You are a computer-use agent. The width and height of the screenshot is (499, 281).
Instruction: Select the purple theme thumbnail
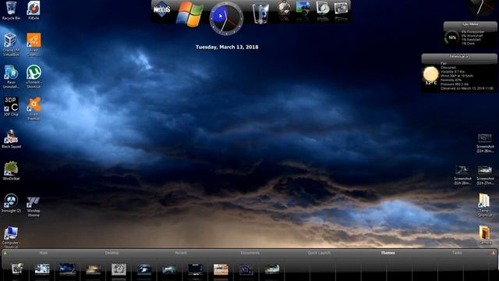[246, 269]
